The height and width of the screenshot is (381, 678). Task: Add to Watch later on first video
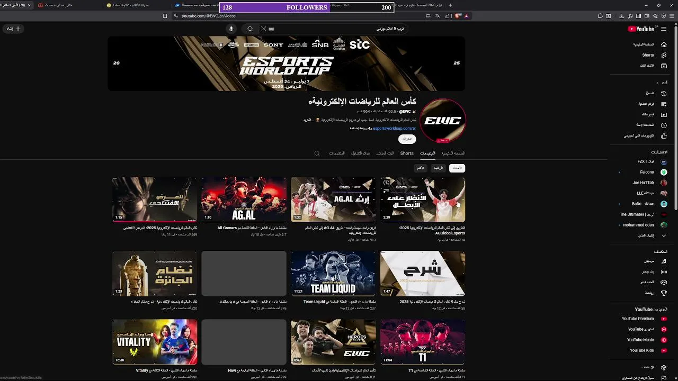point(386,183)
